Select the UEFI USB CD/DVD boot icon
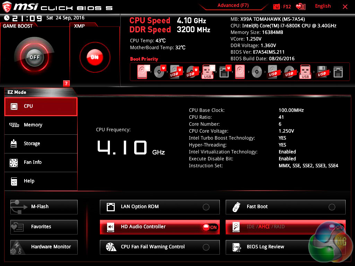 click(192, 72)
